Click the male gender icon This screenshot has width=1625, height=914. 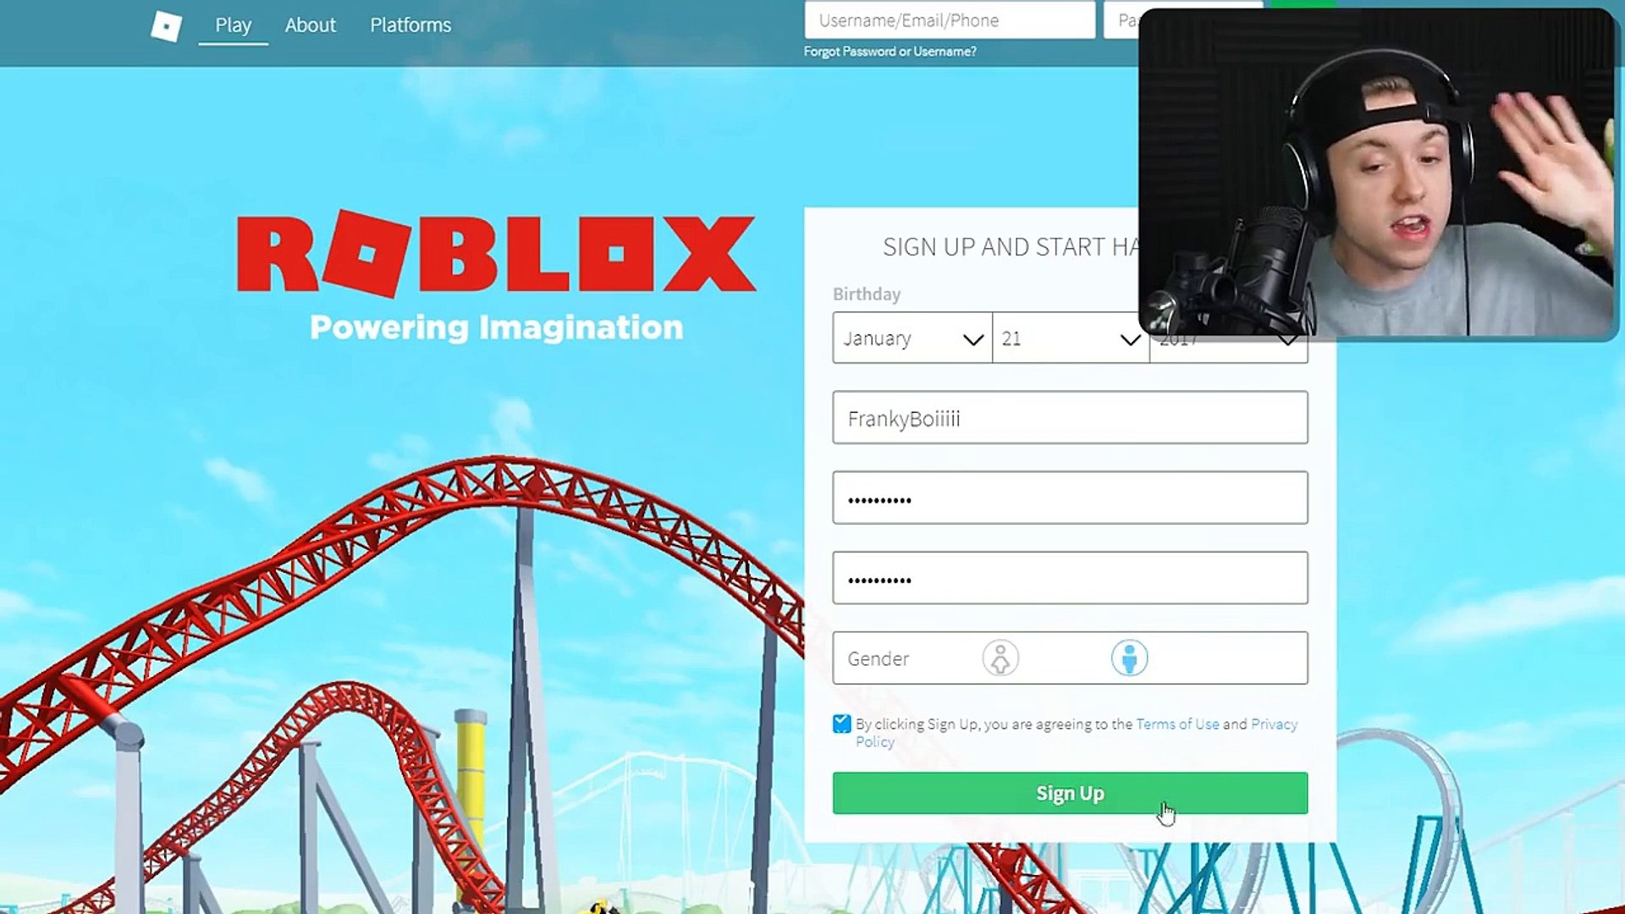[x=1128, y=658]
